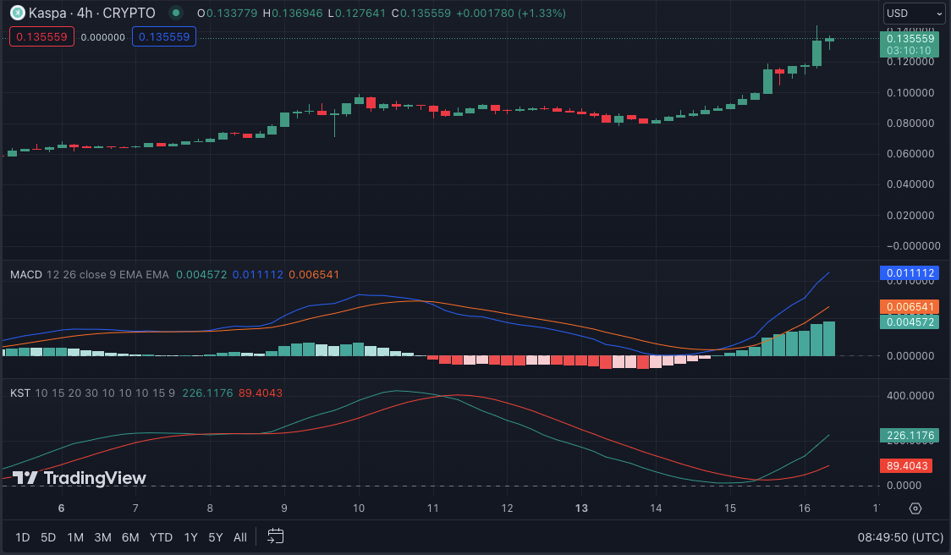Click the close price C0.135559 value
Screen dimensions: 951x555
(x=421, y=13)
